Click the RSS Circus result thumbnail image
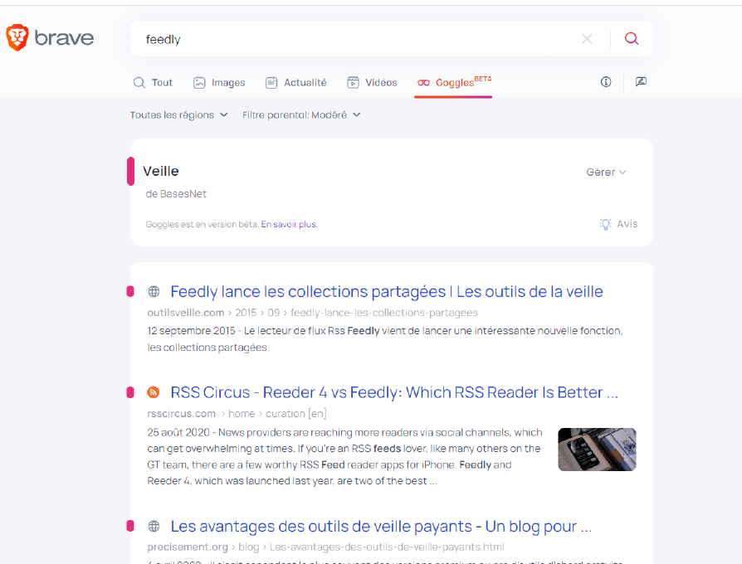The width and height of the screenshot is (742, 564). click(x=597, y=450)
